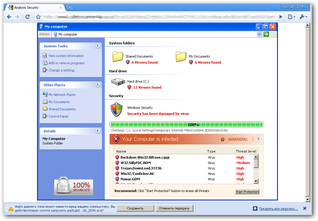Select the Backdoor.Win32.Bifrose.cqqy row

[184, 157]
